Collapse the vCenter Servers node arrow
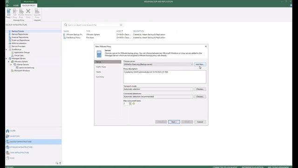Viewport: 298px width, 168px height. point(11,65)
